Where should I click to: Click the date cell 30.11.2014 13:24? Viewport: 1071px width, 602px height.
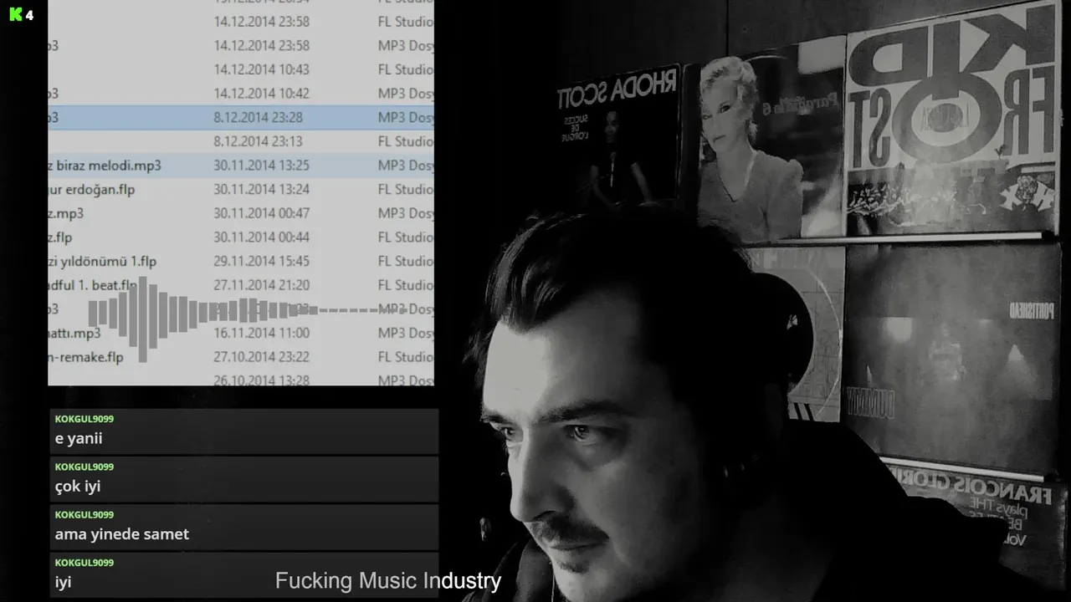click(261, 190)
